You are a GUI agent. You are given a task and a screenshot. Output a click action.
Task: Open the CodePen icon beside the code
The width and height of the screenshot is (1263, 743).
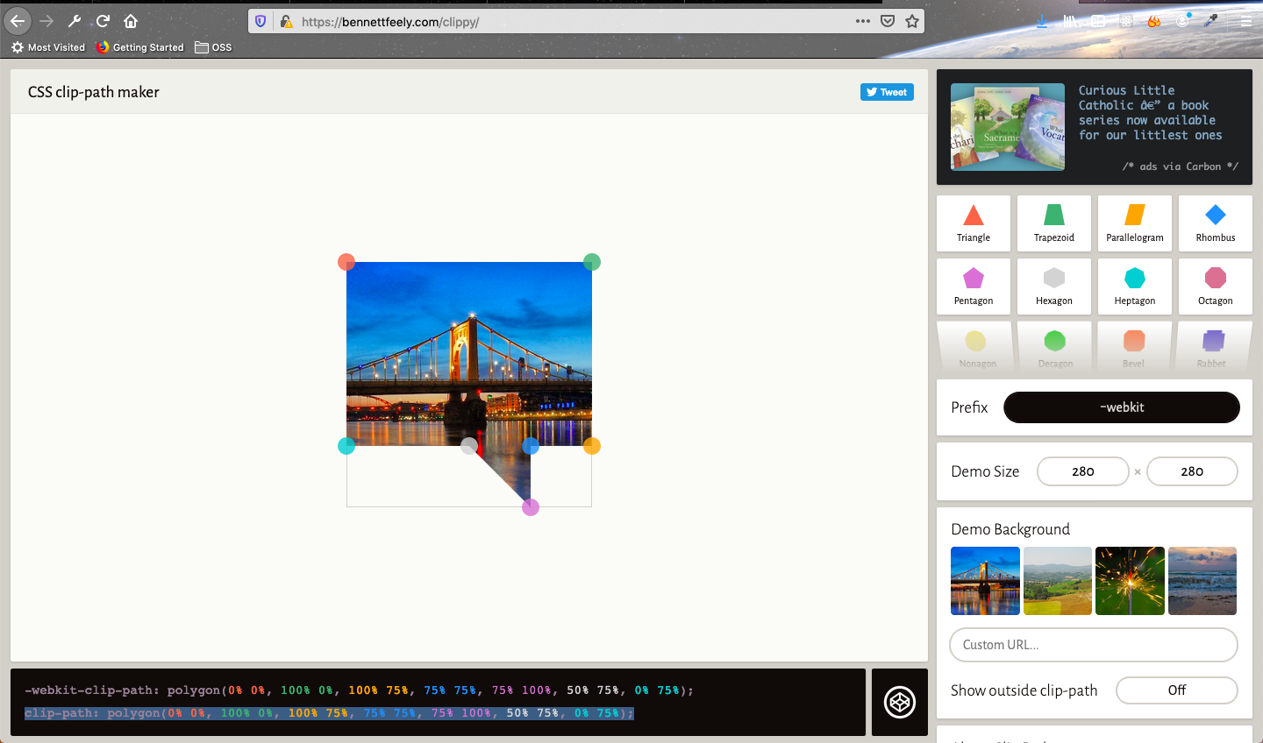pos(900,702)
